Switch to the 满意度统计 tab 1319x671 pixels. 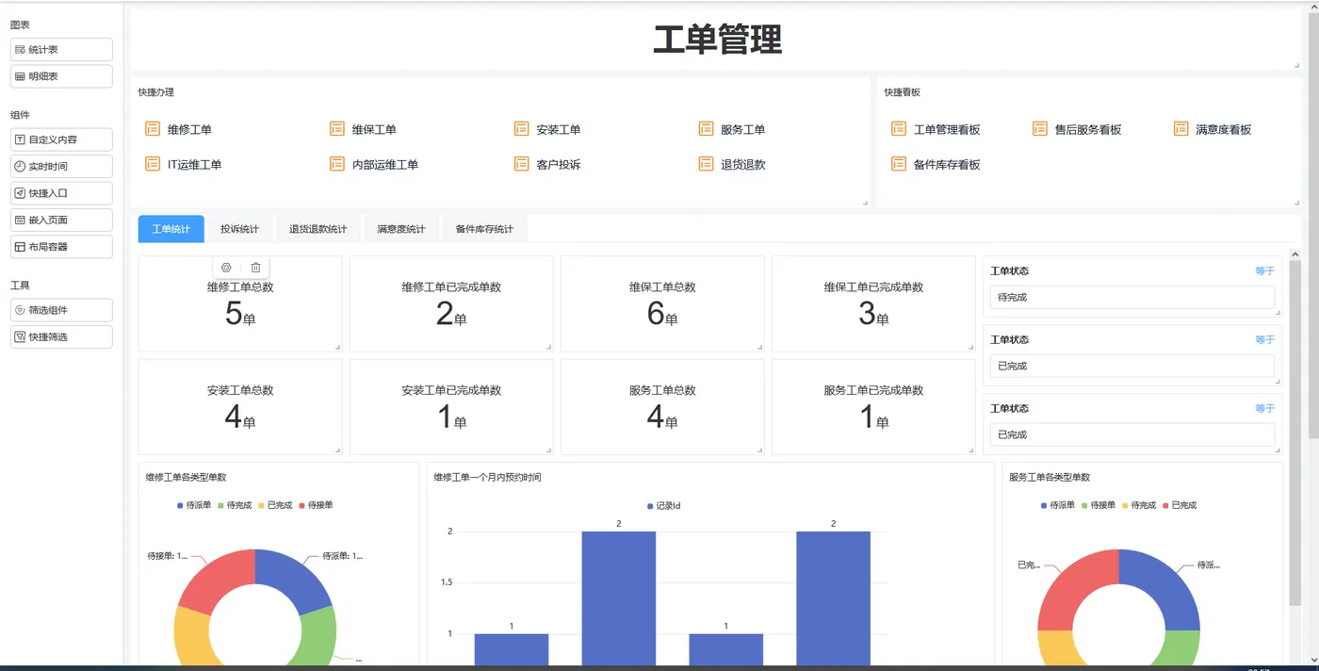(x=401, y=228)
